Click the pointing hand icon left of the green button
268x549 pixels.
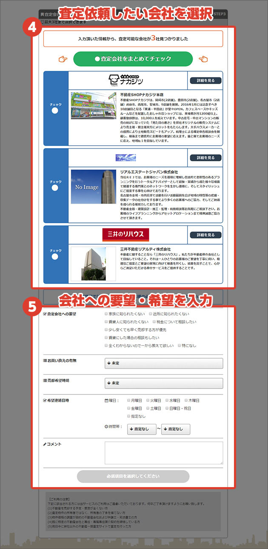[x=63, y=59]
